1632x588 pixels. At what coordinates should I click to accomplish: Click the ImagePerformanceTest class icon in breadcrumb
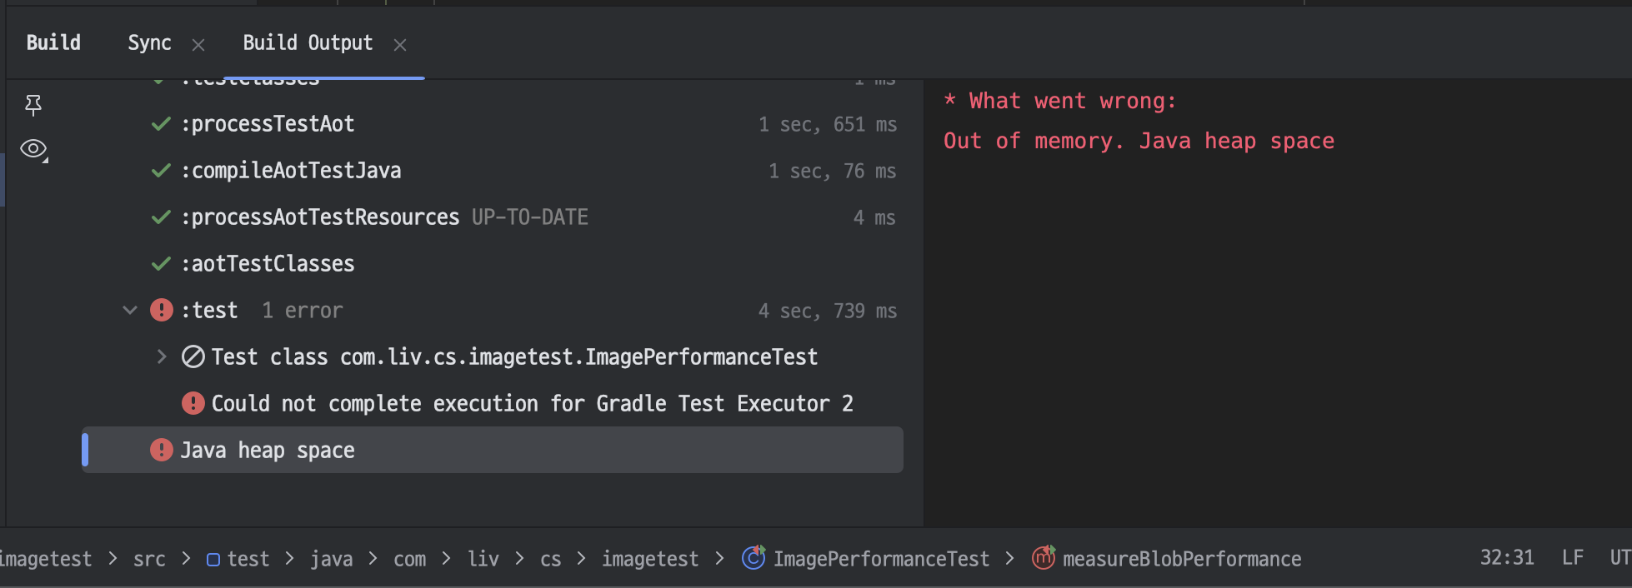[753, 558]
